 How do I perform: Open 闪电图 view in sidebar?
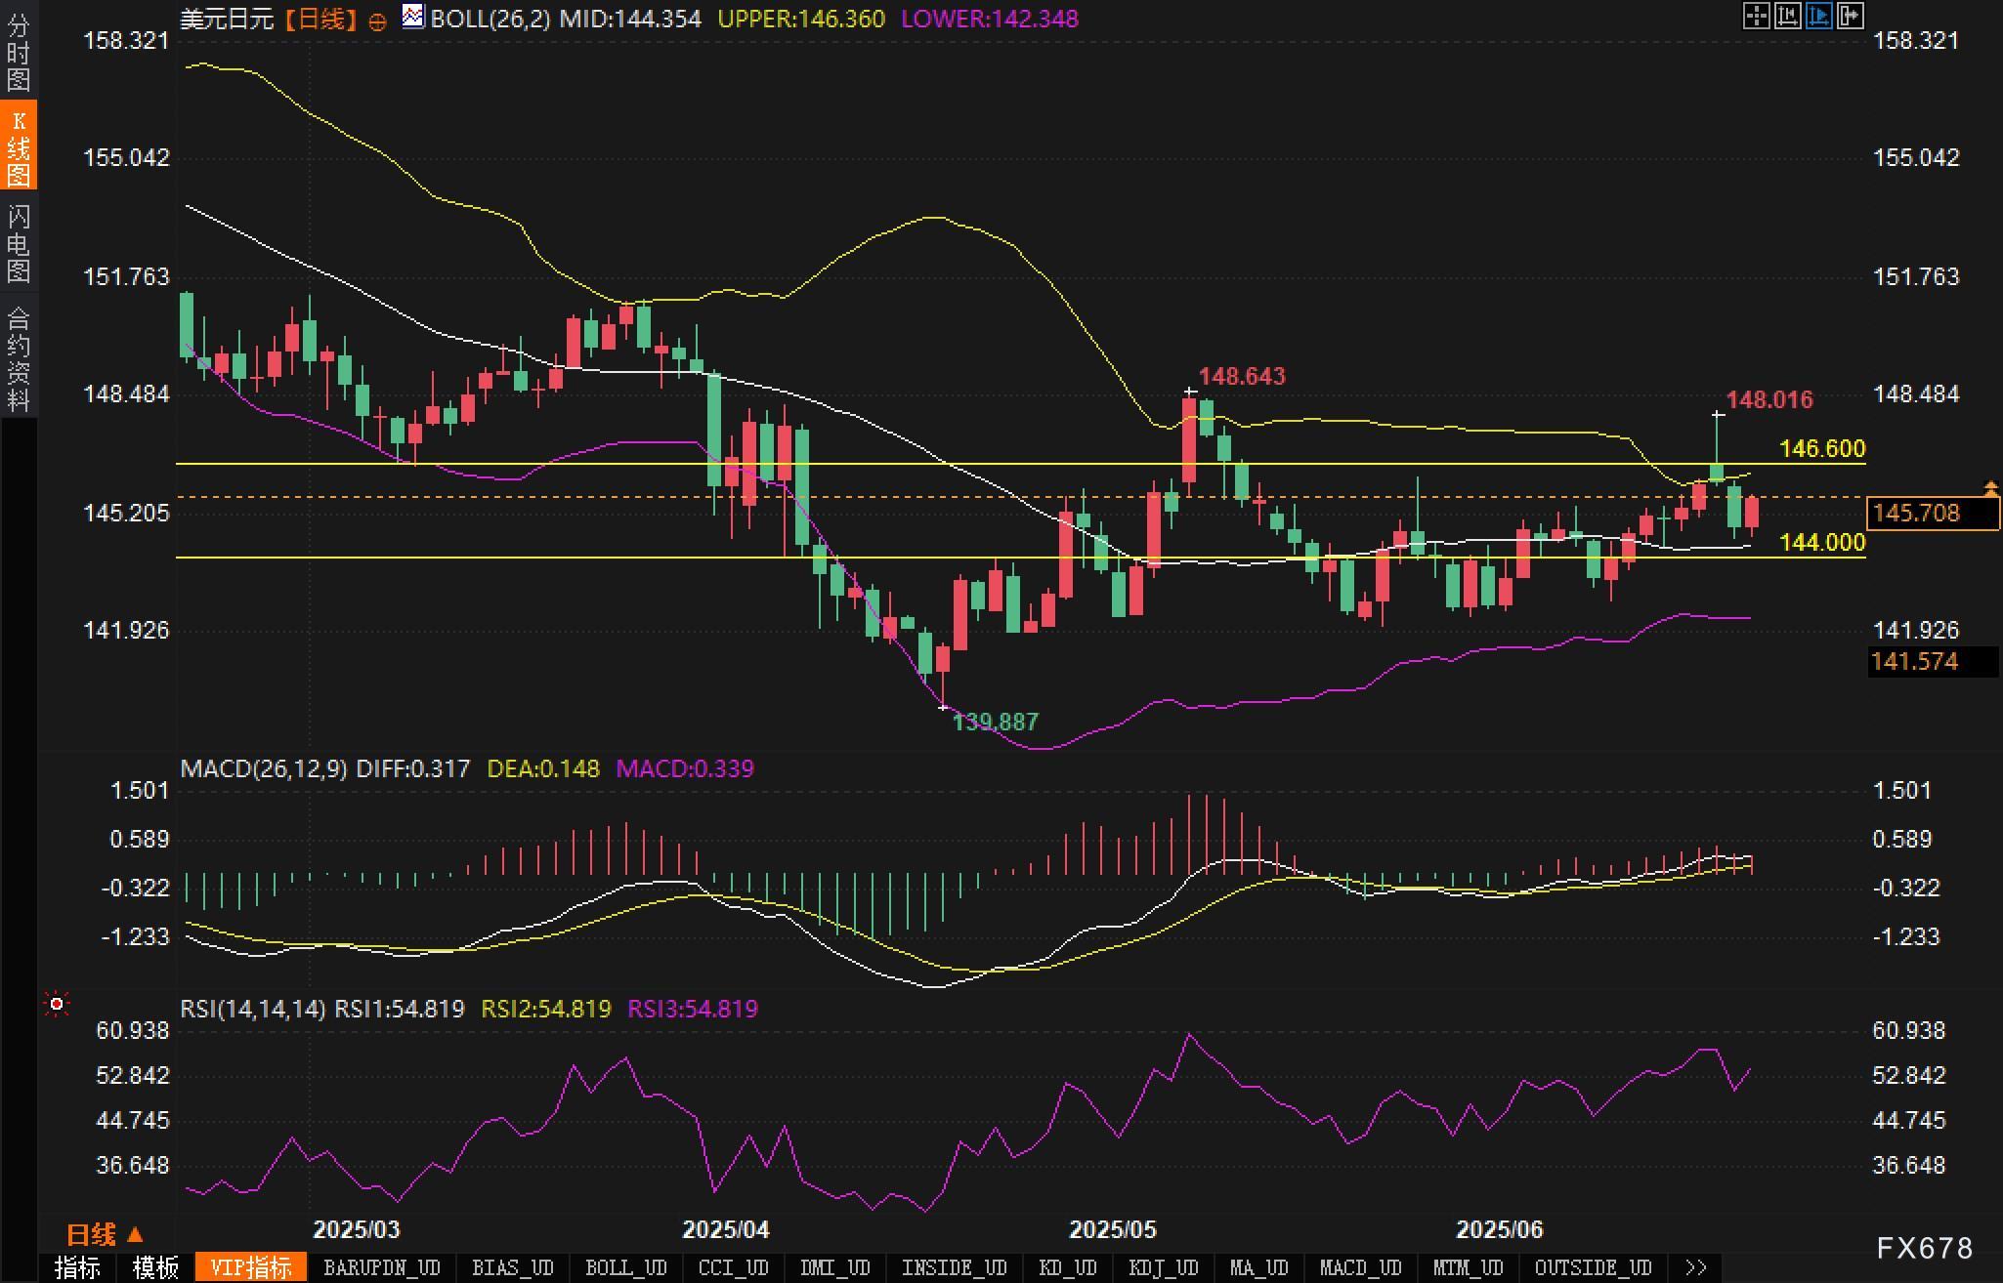[x=19, y=243]
